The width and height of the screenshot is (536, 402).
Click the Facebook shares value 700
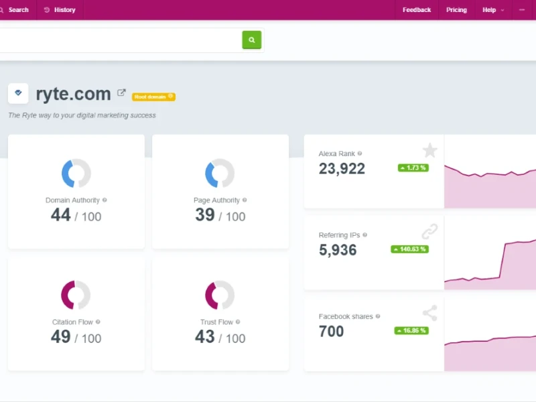coord(331,331)
